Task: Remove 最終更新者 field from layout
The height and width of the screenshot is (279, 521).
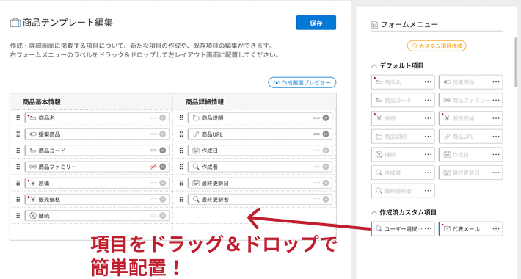Action: 326,199
